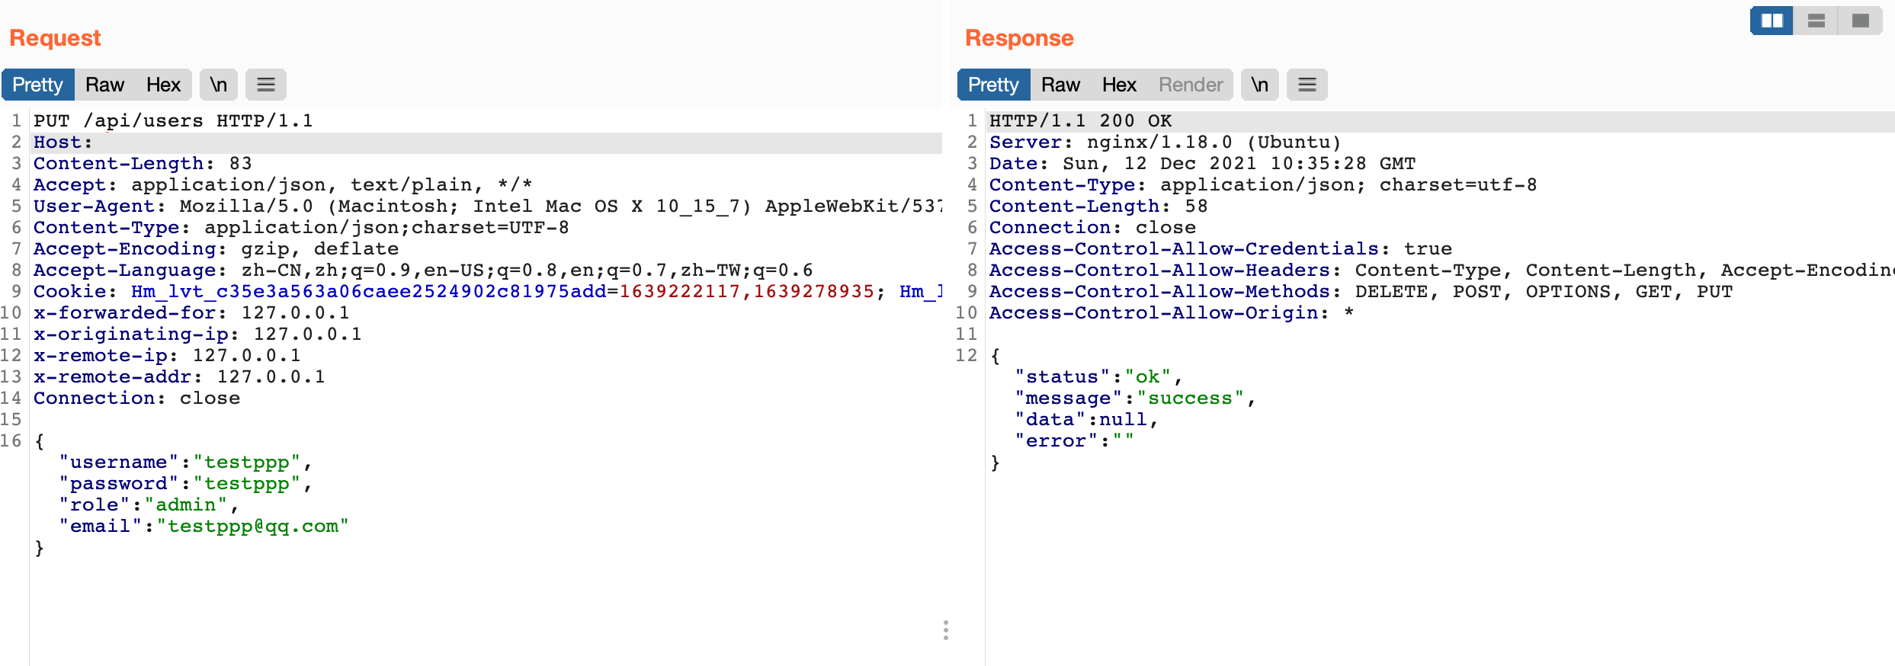Choose combined tabbed layout icon
Viewport: 1895px width, 666px height.
coord(1861,21)
